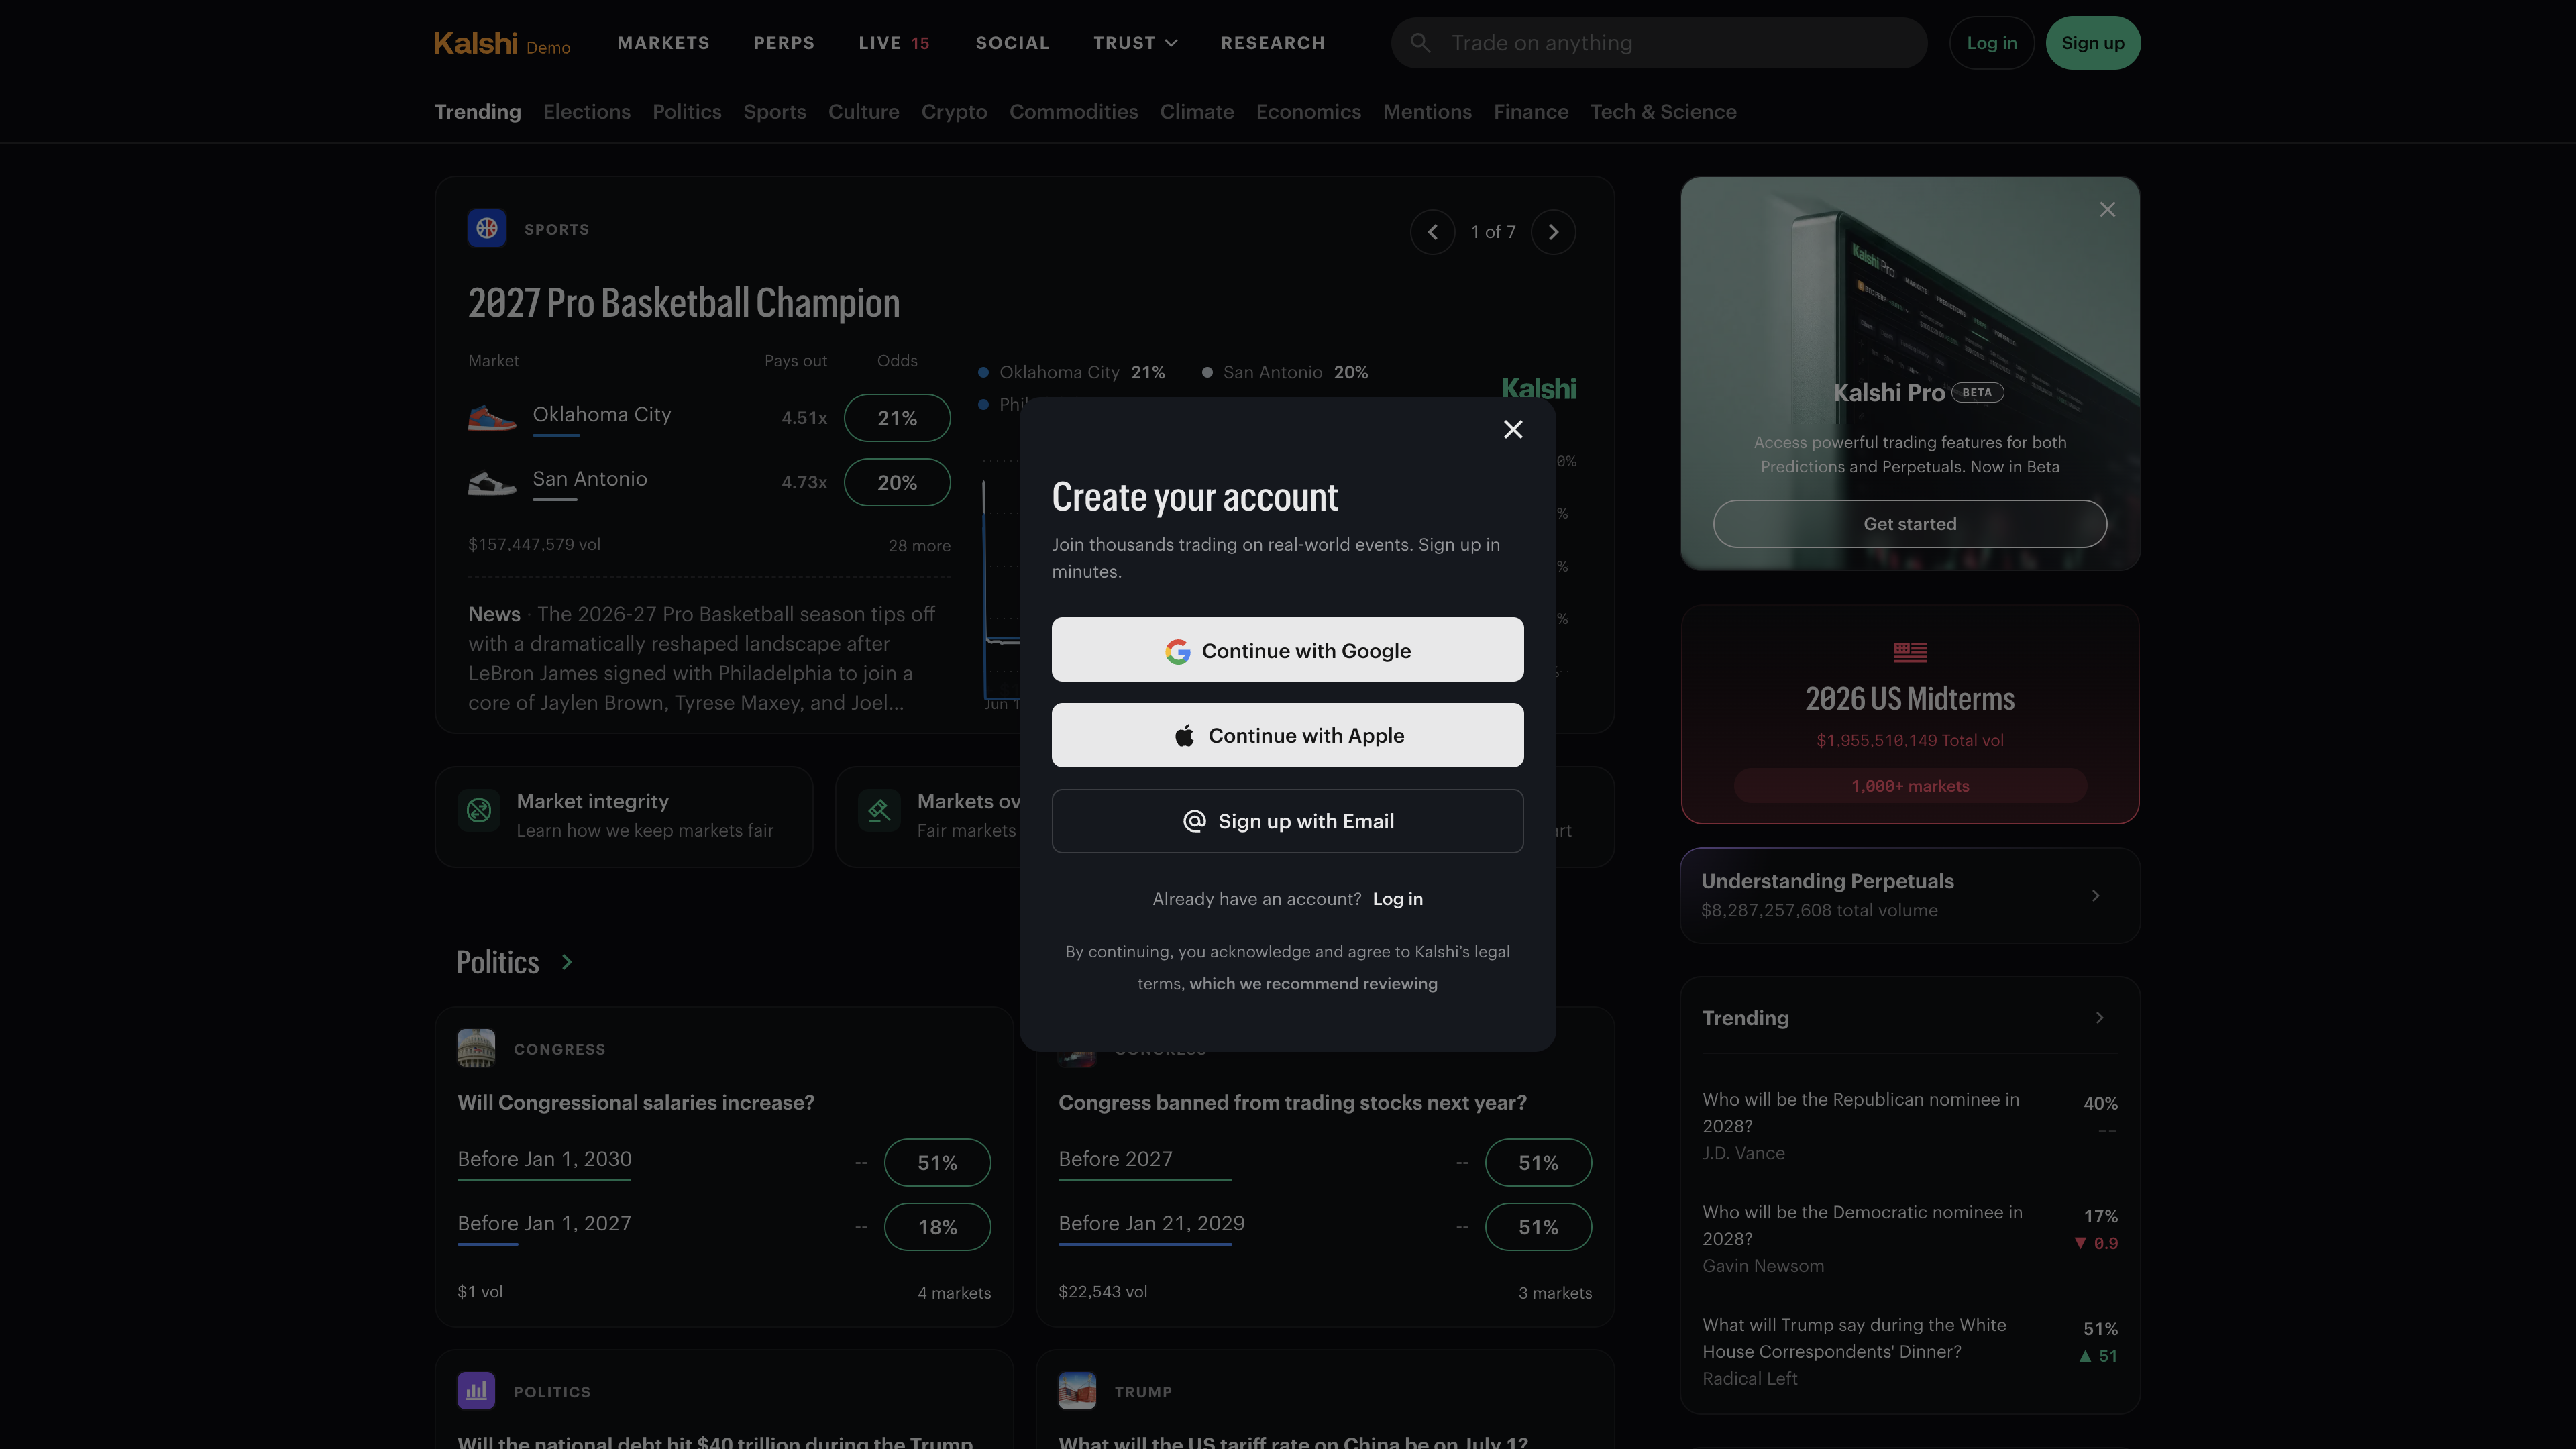Expand the Trending sidebar chevron
2576x1449 pixels.
(x=2099, y=1018)
